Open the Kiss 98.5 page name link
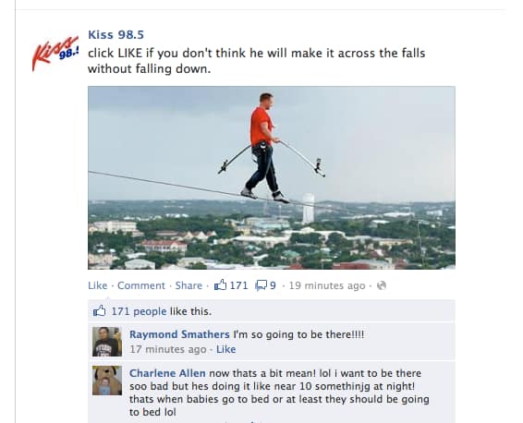Screen dimensions: 523x423 pyautogui.click(x=116, y=34)
